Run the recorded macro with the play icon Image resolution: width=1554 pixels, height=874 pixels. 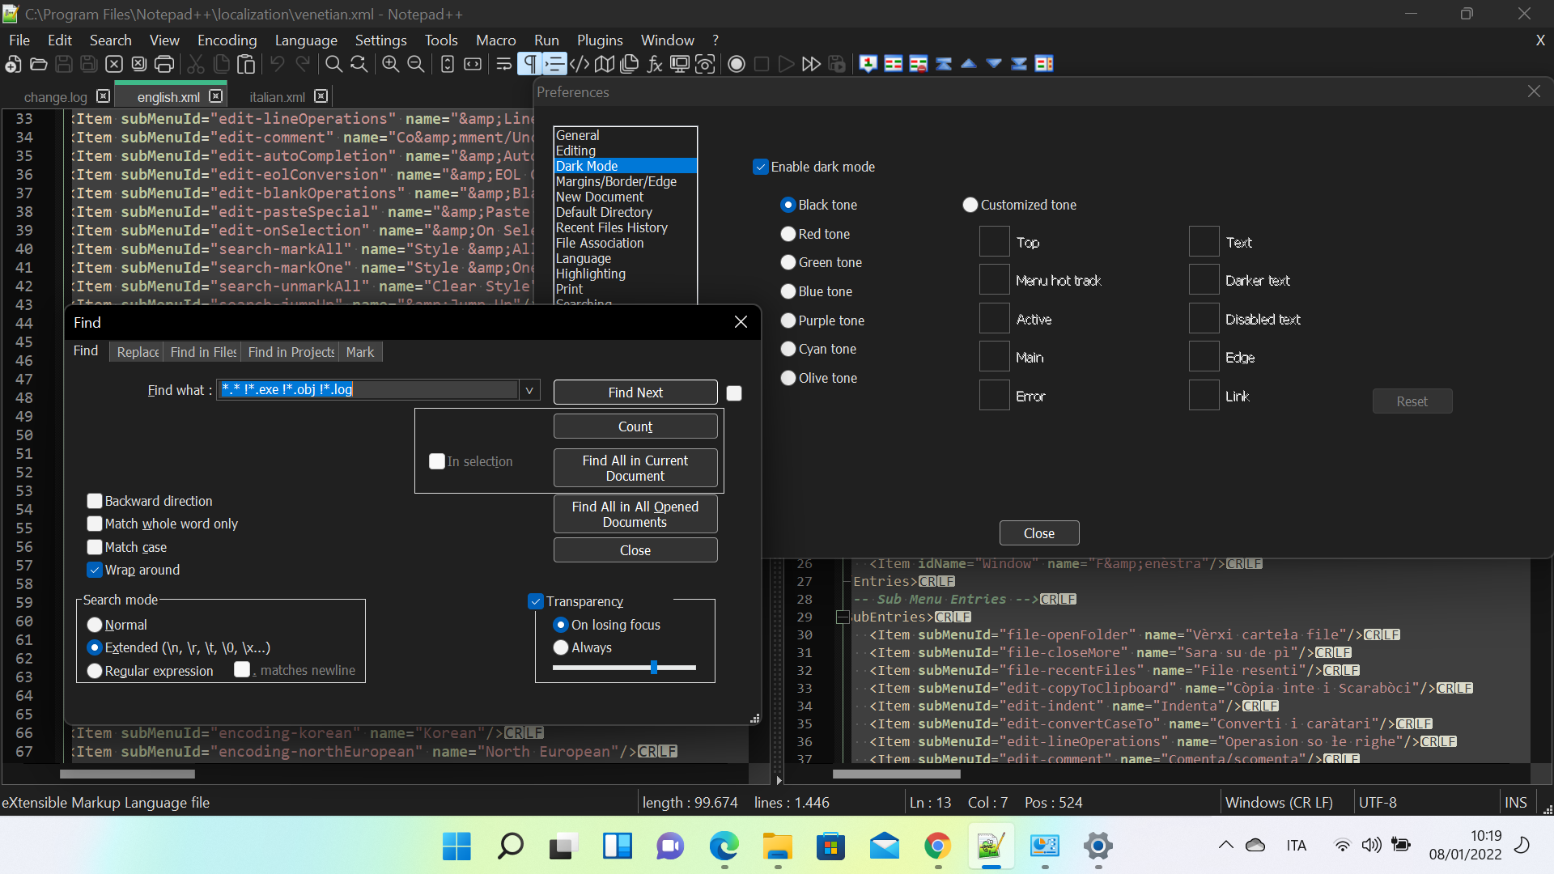click(x=786, y=64)
